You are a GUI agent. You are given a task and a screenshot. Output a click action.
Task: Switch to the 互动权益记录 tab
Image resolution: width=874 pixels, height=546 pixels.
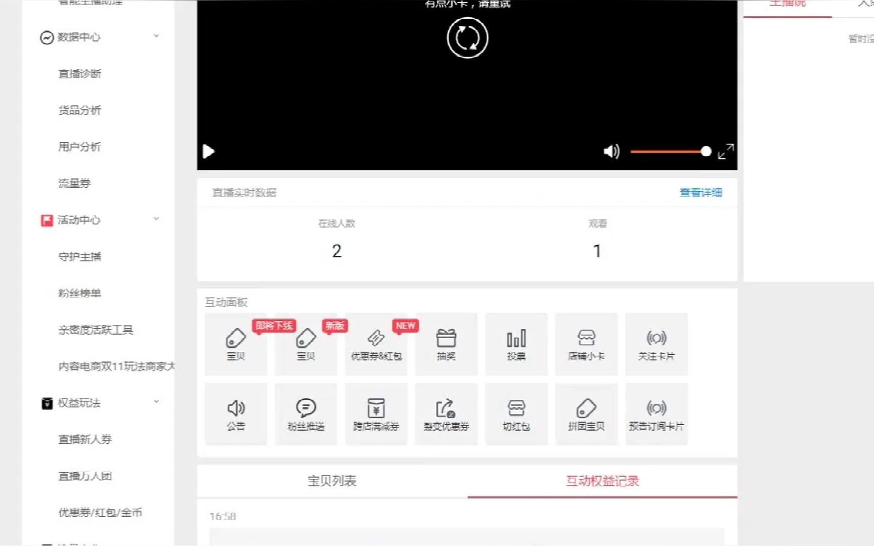point(602,481)
